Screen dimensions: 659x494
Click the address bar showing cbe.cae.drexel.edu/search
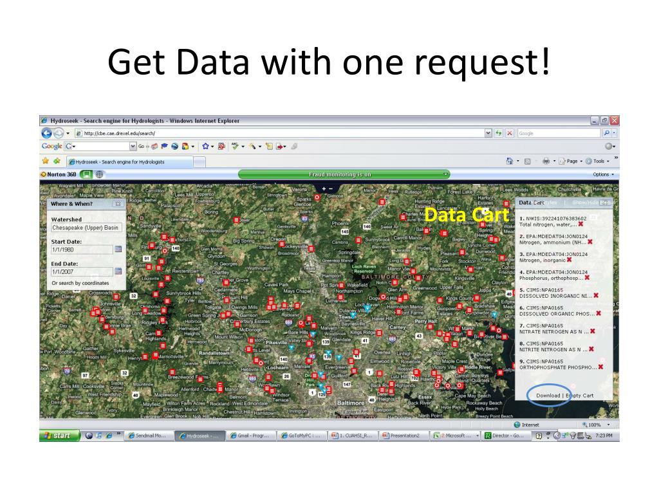[279, 133]
